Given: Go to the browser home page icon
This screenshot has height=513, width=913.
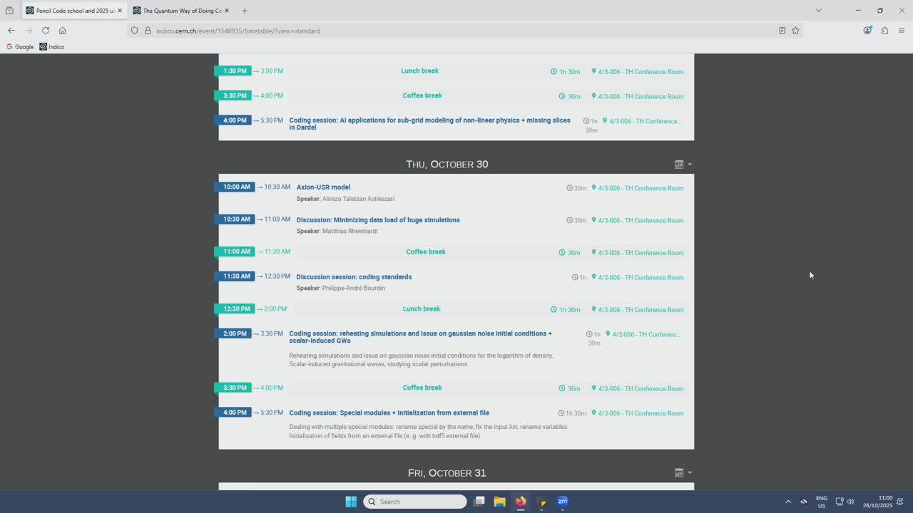Looking at the screenshot, I should click(x=63, y=31).
